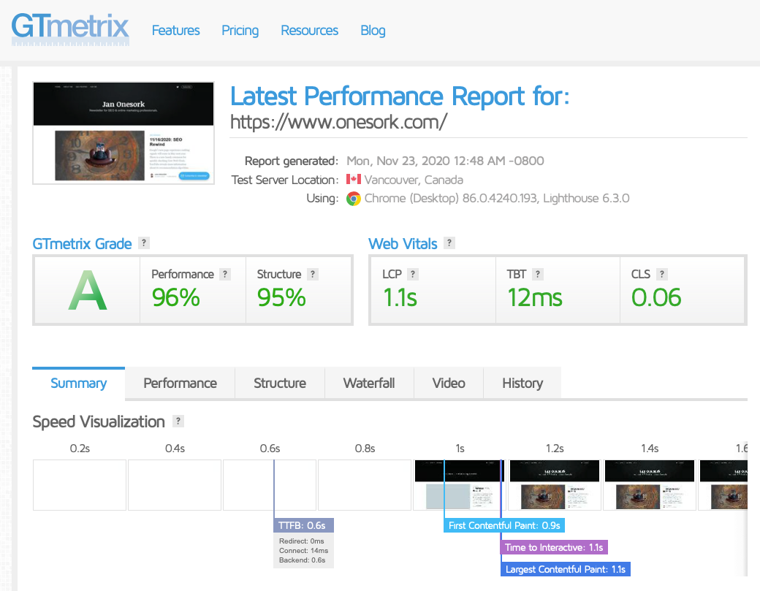The image size is (760, 591).
Task: Click the 95% Structure score
Action: coord(281,297)
